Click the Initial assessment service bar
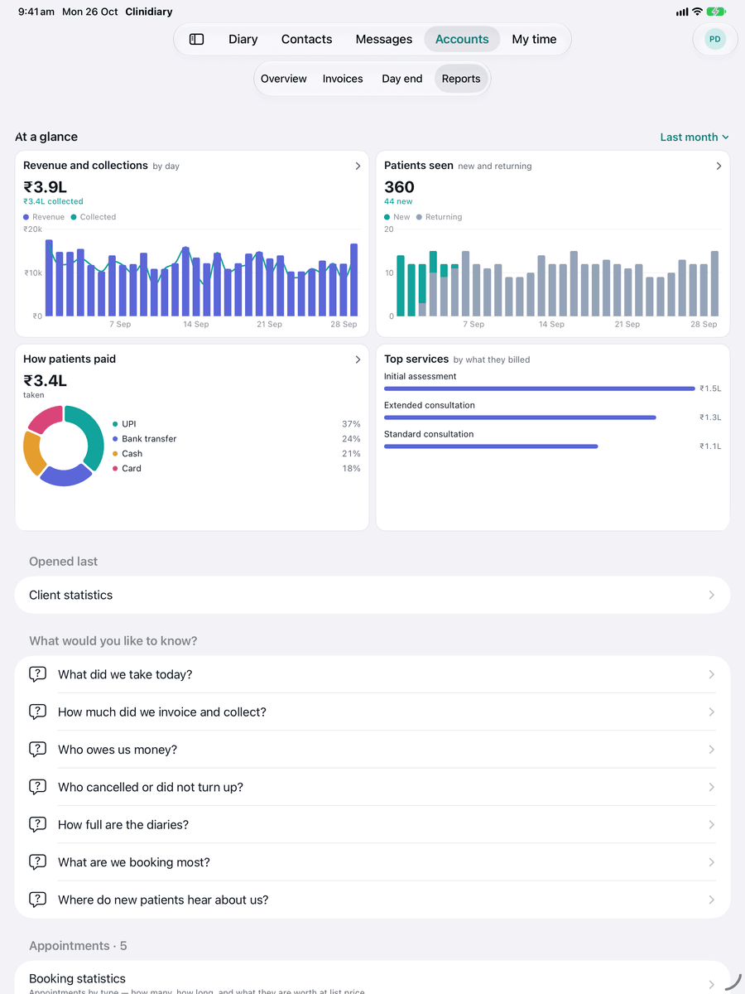Viewport: 745px width, 994px height. click(x=540, y=388)
